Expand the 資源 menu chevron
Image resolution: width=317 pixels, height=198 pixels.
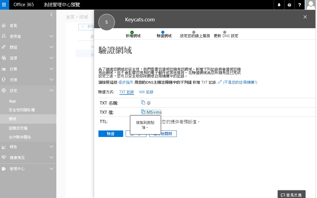(51, 58)
